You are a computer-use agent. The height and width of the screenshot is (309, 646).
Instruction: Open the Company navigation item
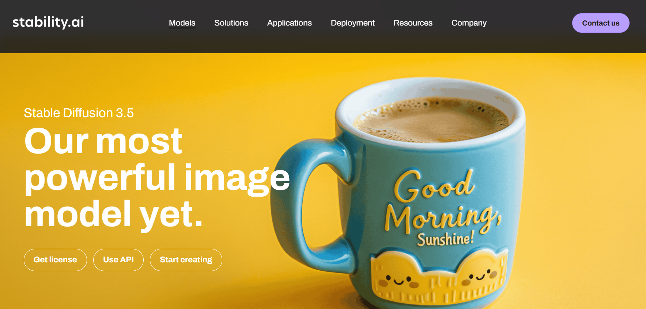[469, 23]
